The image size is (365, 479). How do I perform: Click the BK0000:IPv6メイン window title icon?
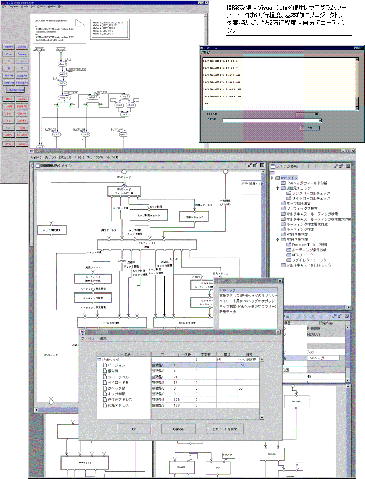pos(38,165)
